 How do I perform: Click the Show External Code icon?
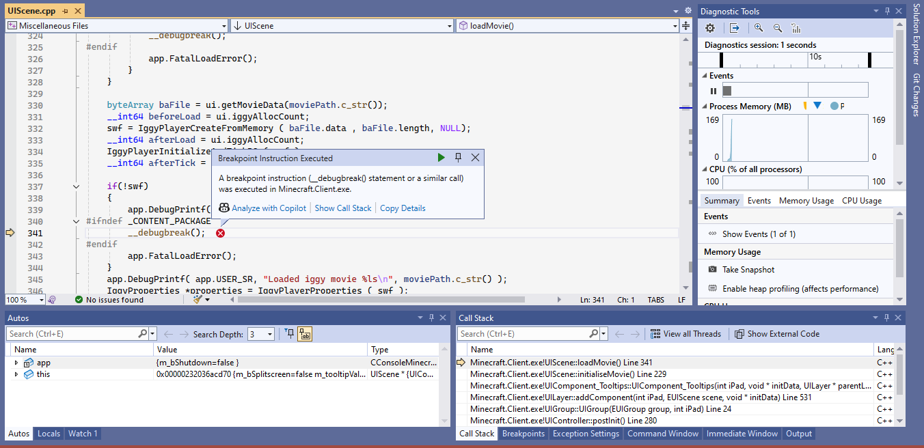click(739, 334)
